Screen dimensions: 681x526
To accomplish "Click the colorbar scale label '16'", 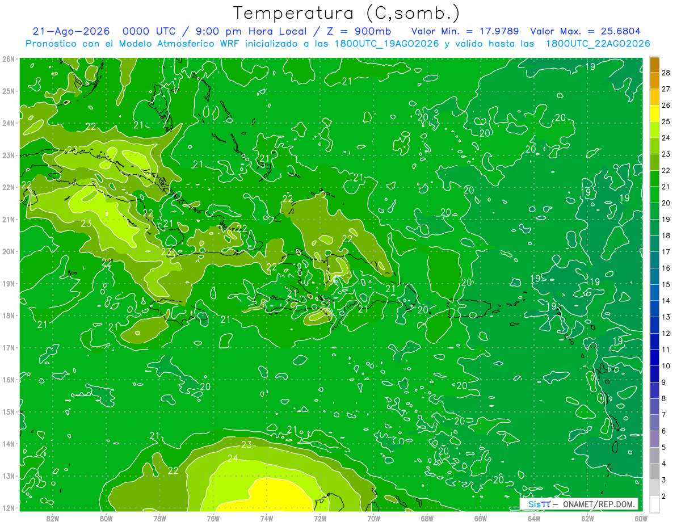I will tap(666, 268).
